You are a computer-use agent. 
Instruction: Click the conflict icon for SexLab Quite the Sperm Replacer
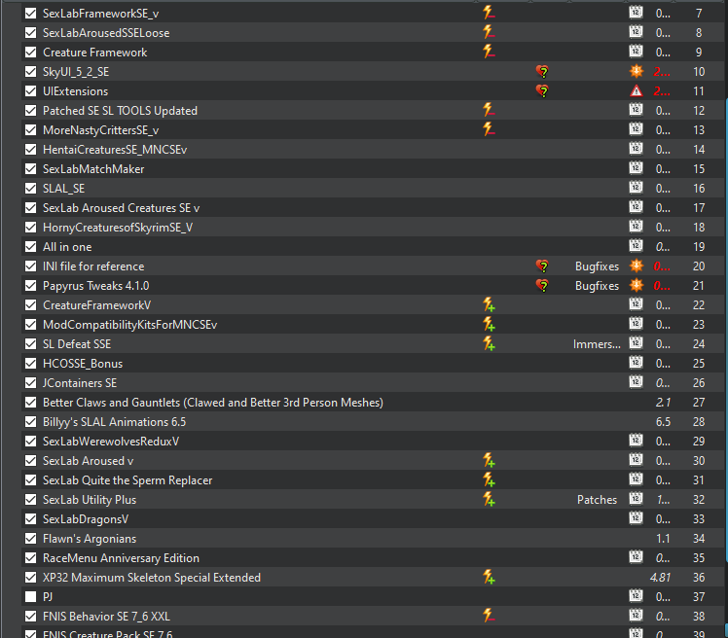(x=489, y=479)
